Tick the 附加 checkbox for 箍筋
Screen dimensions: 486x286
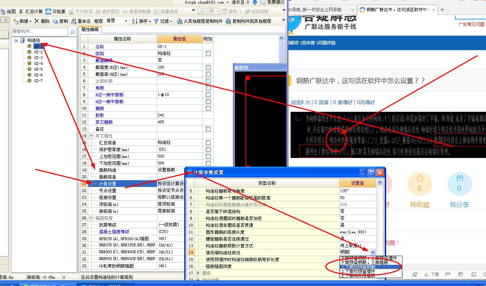click(208, 108)
